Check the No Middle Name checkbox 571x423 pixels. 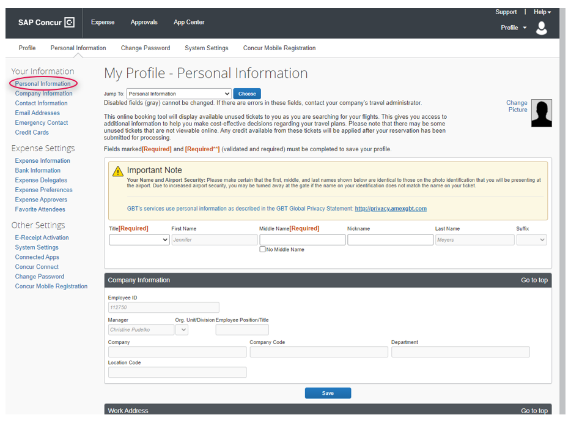[x=262, y=249]
